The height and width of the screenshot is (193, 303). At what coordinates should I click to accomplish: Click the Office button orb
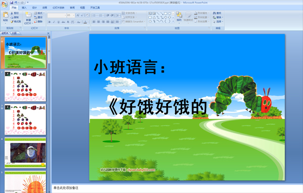coord(4,4)
